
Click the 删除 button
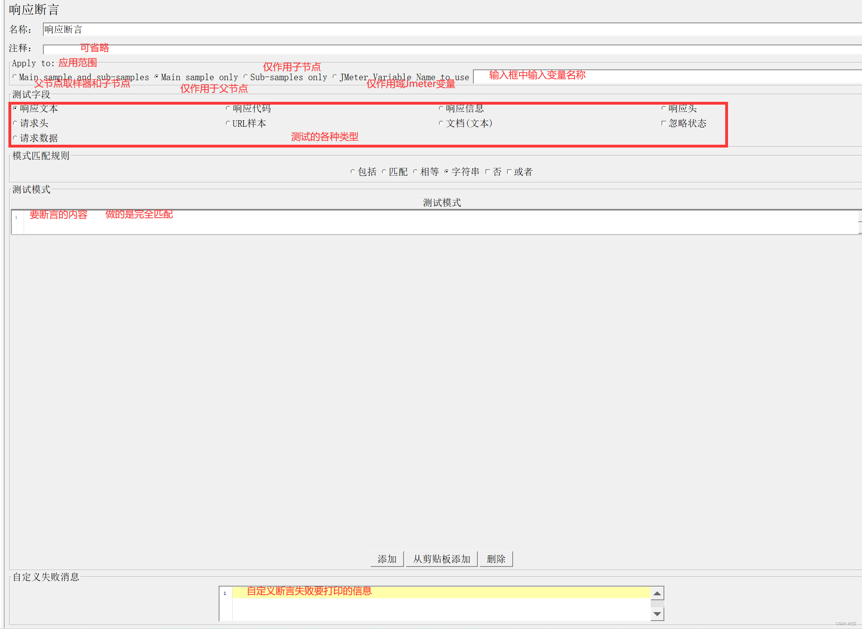tap(496, 559)
